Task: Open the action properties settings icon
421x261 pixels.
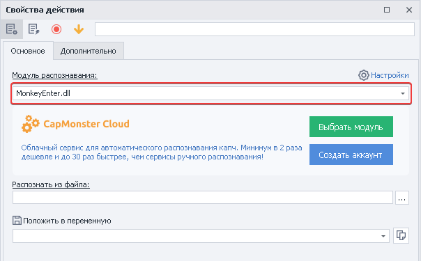Action: click(x=12, y=29)
